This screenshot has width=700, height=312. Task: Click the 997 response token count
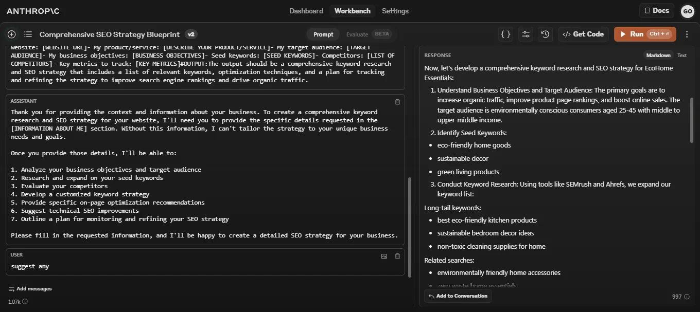coord(678,297)
